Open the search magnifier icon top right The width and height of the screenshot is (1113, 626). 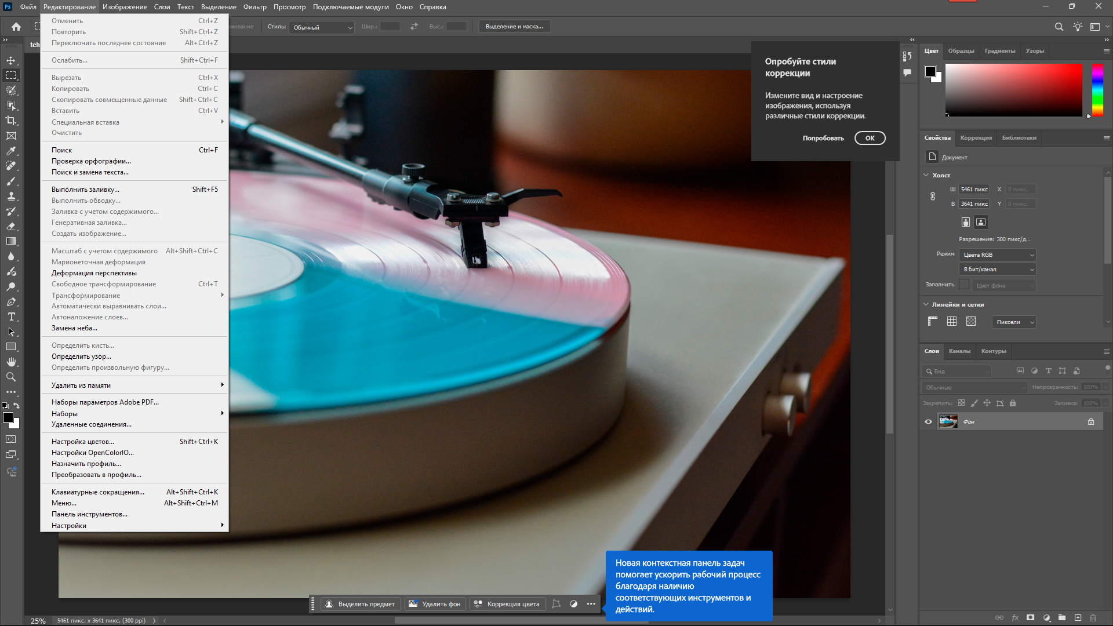[1059, 27]
